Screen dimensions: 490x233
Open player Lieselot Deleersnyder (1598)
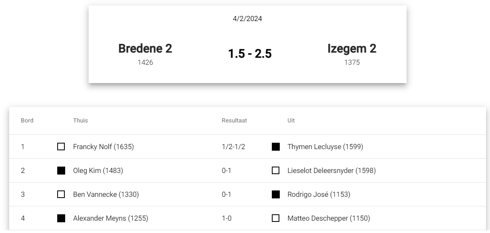click(x=332, y=171)
